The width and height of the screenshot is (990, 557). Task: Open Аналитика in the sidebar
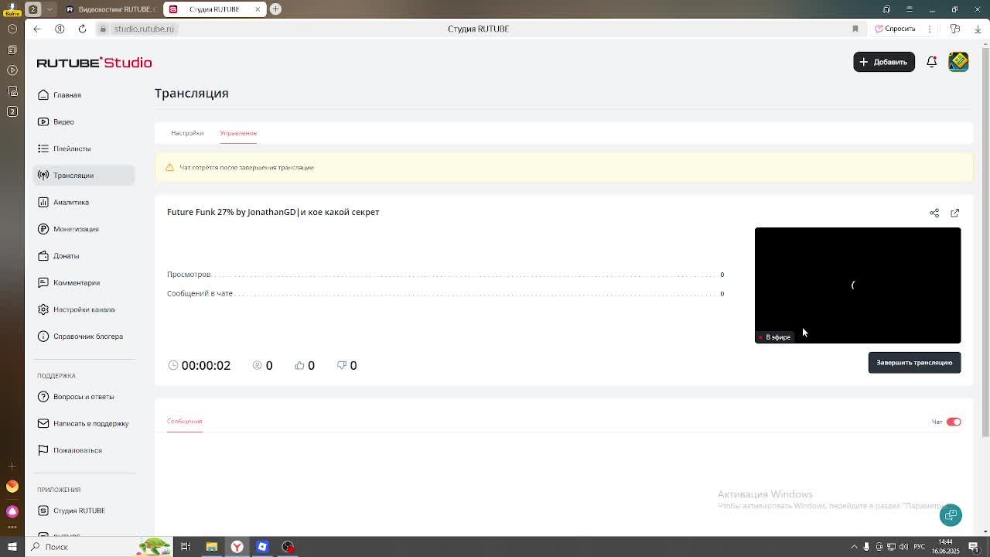[84, 202]
